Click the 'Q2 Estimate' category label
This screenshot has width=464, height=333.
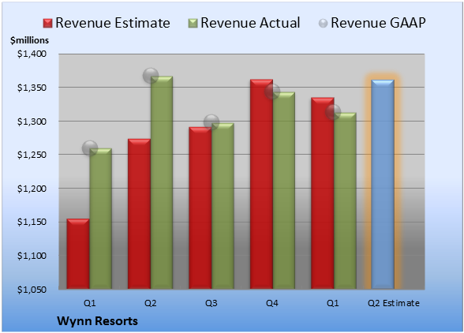(394, 303)
